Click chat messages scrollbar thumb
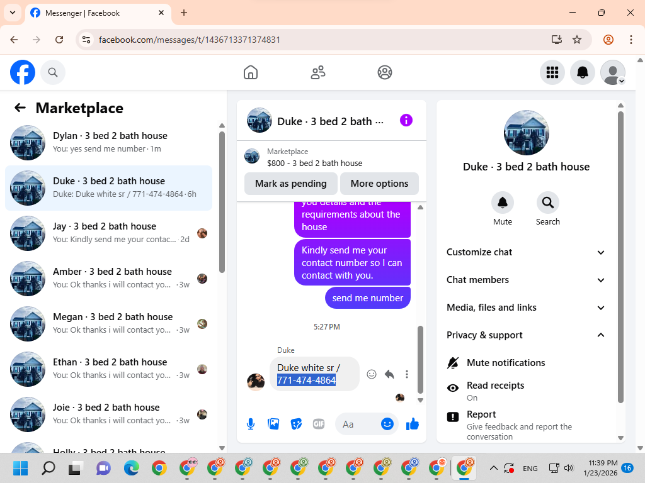The width and height of the screenshot is (645, 483). pos(420,359)
